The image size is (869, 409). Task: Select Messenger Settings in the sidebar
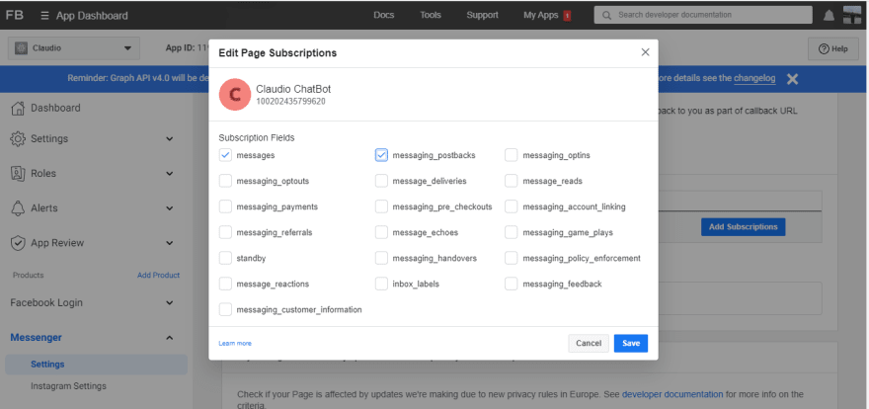coord(96,365)
